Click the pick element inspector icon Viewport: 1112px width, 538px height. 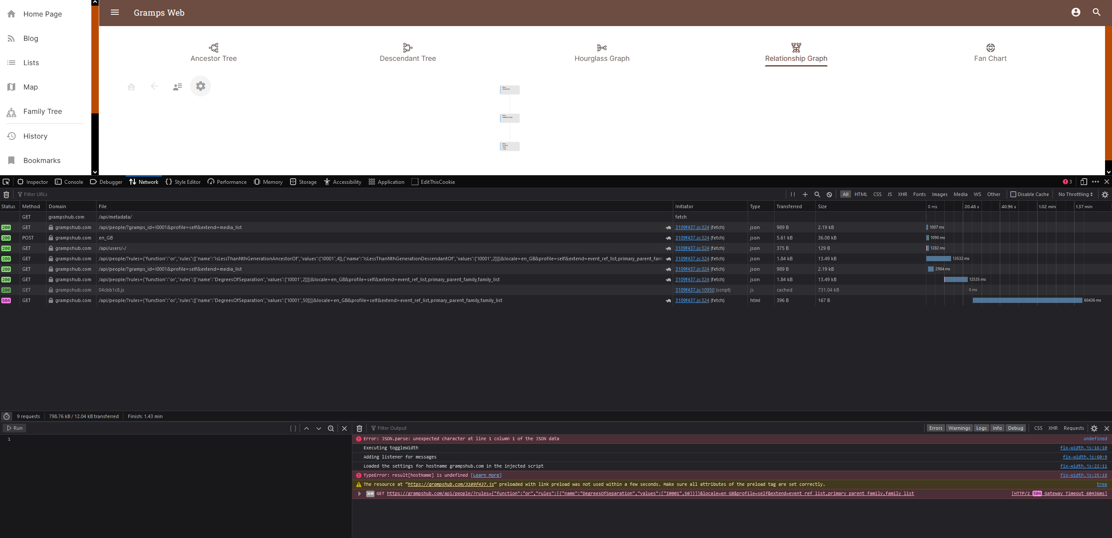[6, 182]
